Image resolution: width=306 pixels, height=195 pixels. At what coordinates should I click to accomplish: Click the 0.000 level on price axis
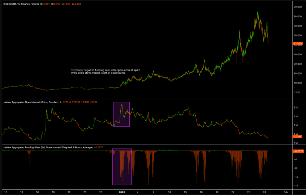click(298, 92)
